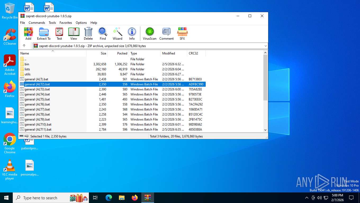
Task: Launch Microsoft Edge from the taskbar
Action: [x=109, y=198]
